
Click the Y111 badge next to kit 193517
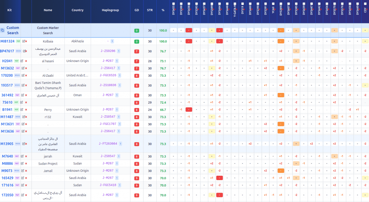pyautogui.click(x=18, y=86)
